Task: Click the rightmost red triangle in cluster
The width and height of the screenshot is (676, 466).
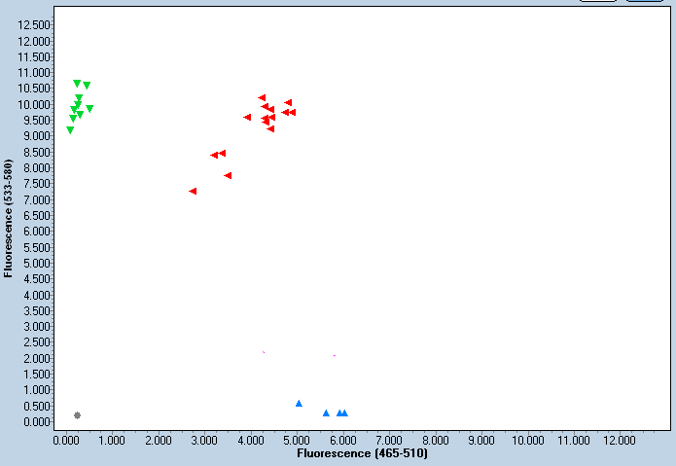Action: (x=292, y=112)
